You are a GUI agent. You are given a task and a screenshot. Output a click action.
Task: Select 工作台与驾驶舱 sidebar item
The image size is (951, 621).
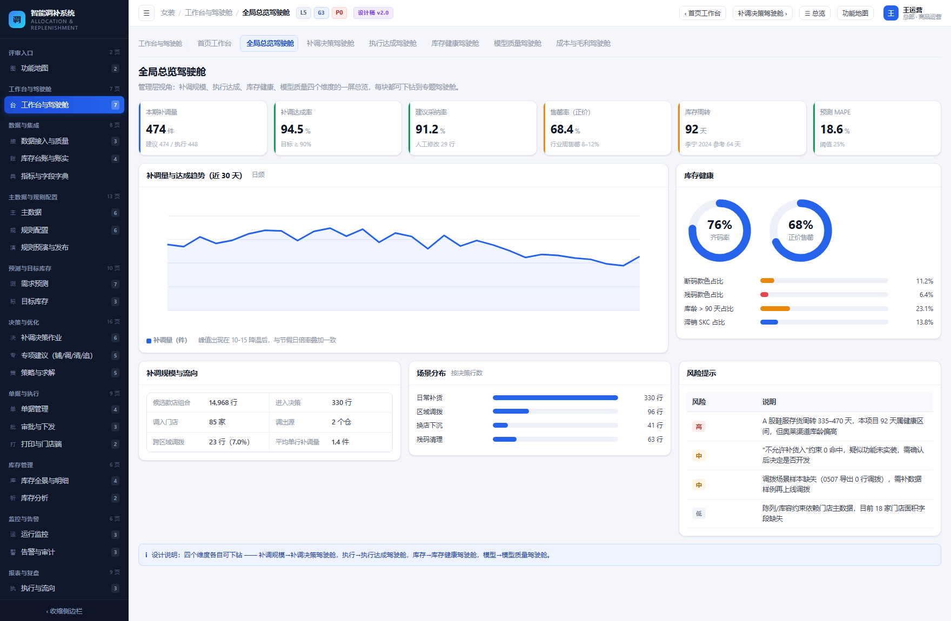(x=64, y=105)
